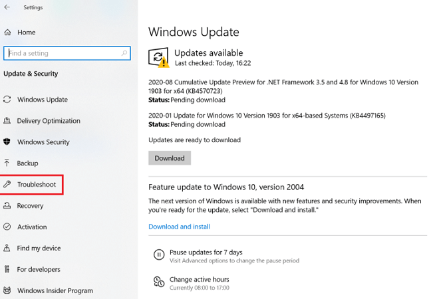The width and height of the screenshot is (437, 299).
Task: Focus the Find a setting search box
Action: (63, 53)
